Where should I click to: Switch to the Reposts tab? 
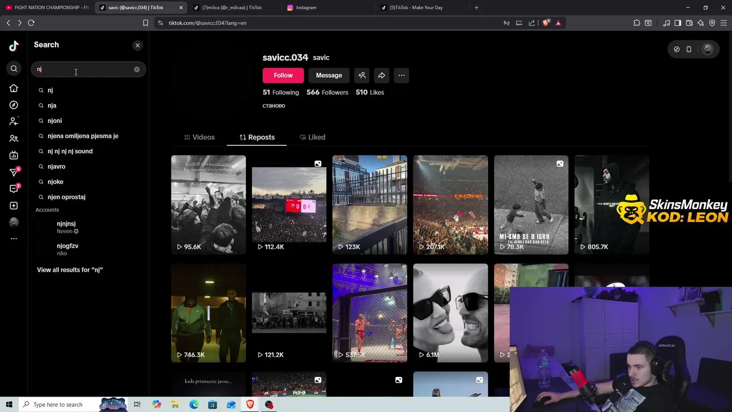click(257, 137)
